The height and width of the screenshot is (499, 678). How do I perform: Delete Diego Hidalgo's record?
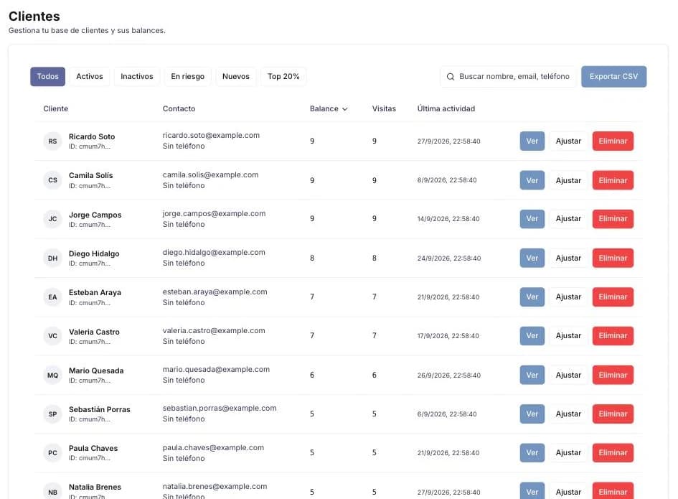(x=613, y=258)
